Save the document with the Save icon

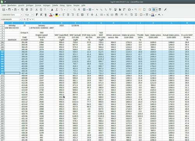pos(15,9)
